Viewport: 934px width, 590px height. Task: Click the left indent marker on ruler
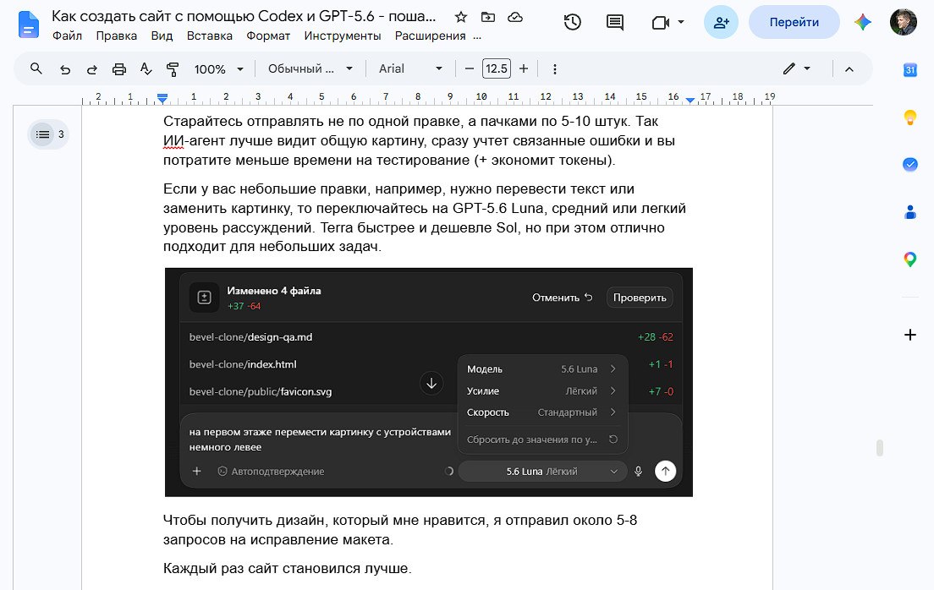[x=162, y=98]
